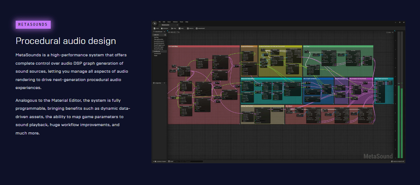Image resolution: width=420 pixels, height=185 pixels.
Task: Click the Play button in toolbar
Action: 174,28
